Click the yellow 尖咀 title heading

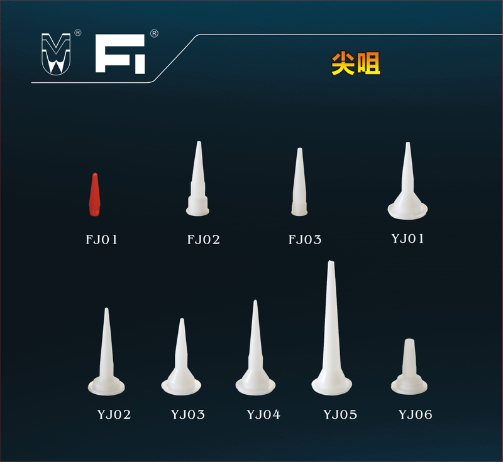click(356, 63)
